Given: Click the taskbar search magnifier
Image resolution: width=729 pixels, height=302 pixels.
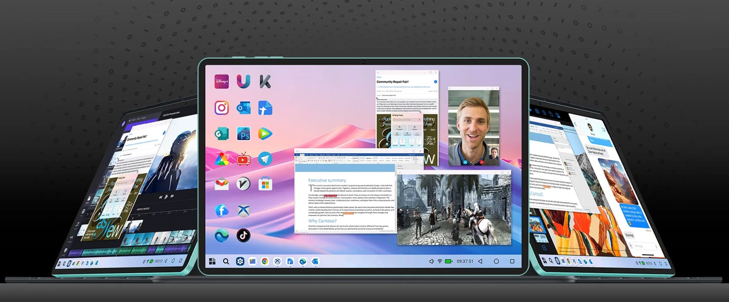Looking at the screenshot, I should [x=226, y=261].
